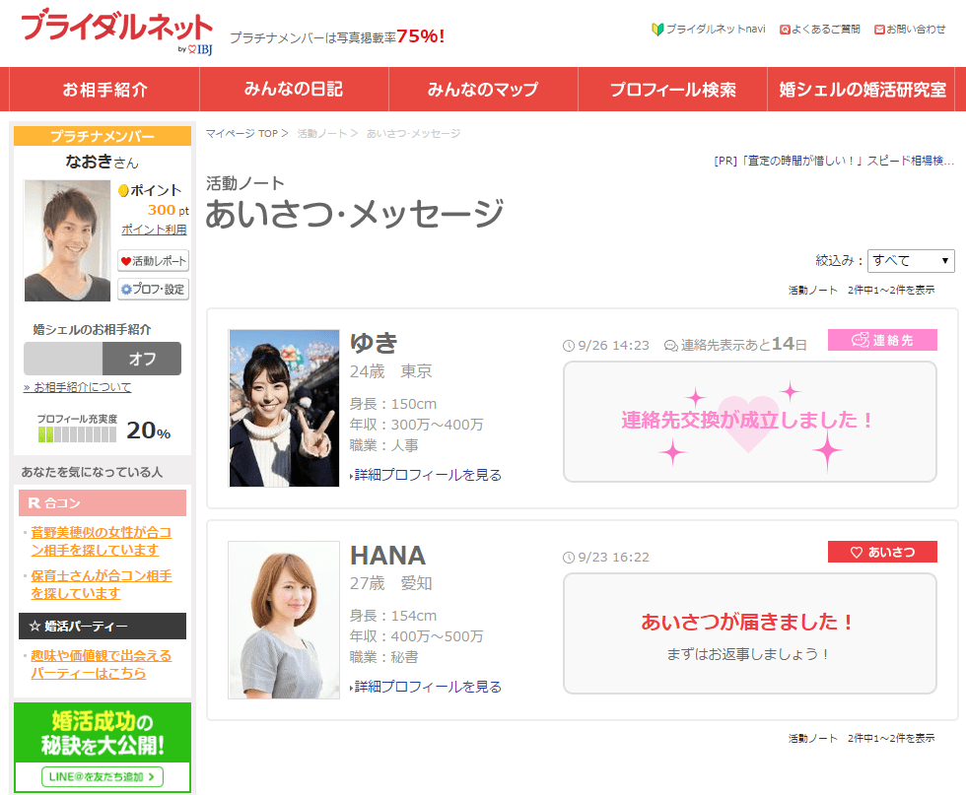This screenshot has height=795, width=966.
Task: Open プロフ・設定 gear button
Action: [x=153, y=289]
